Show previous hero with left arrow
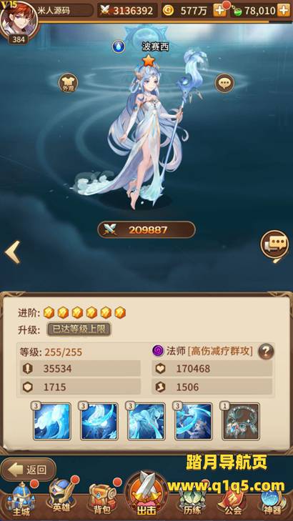 (13, 252)
